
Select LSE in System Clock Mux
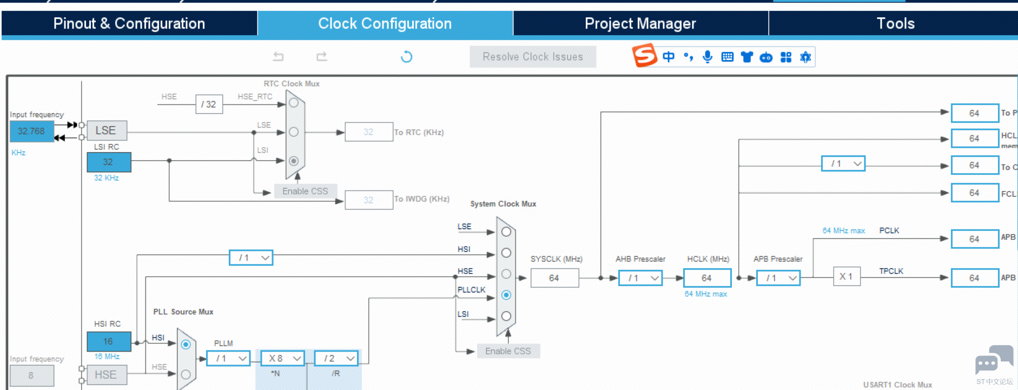(x=506, y=232)
